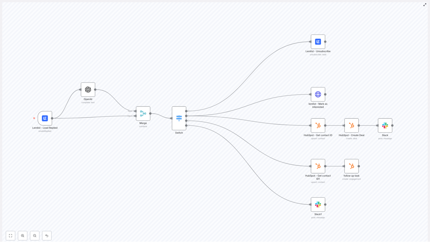Select the Switch node
Viewport: 430px width, 252px height.
179,118
